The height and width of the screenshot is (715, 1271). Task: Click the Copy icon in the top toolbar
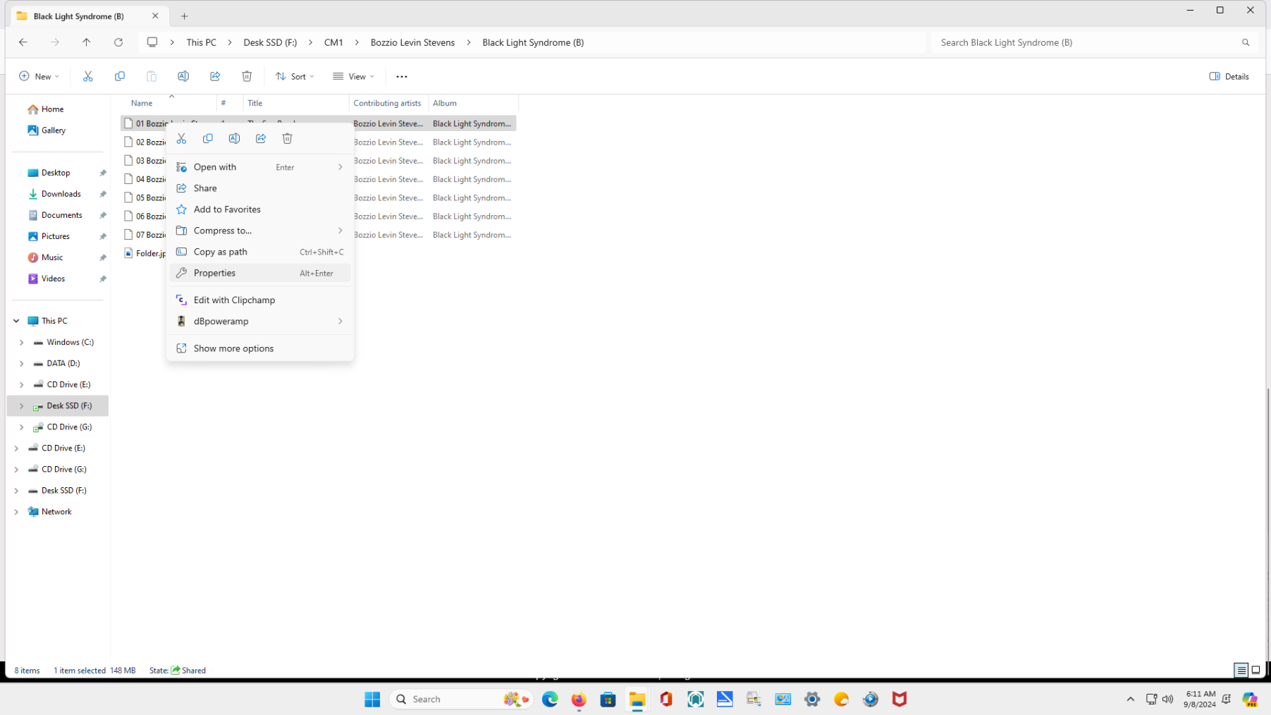pyautogui.click(x=120, y=76)
